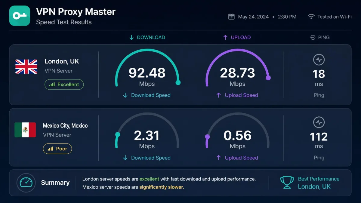
Task: Click VPN Server label under London, UK
Action: pos(59,71)
